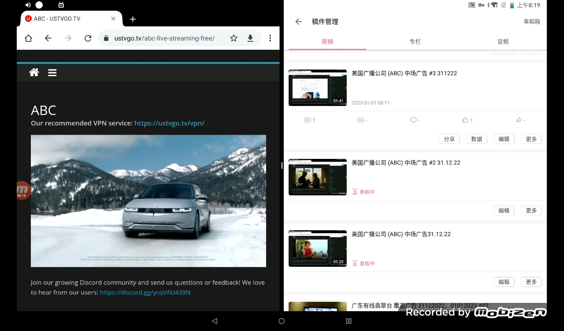The height and width of the screenshot is (331, 564).
Task: Open USTVGO site home icon
Action: pos(34,73)
